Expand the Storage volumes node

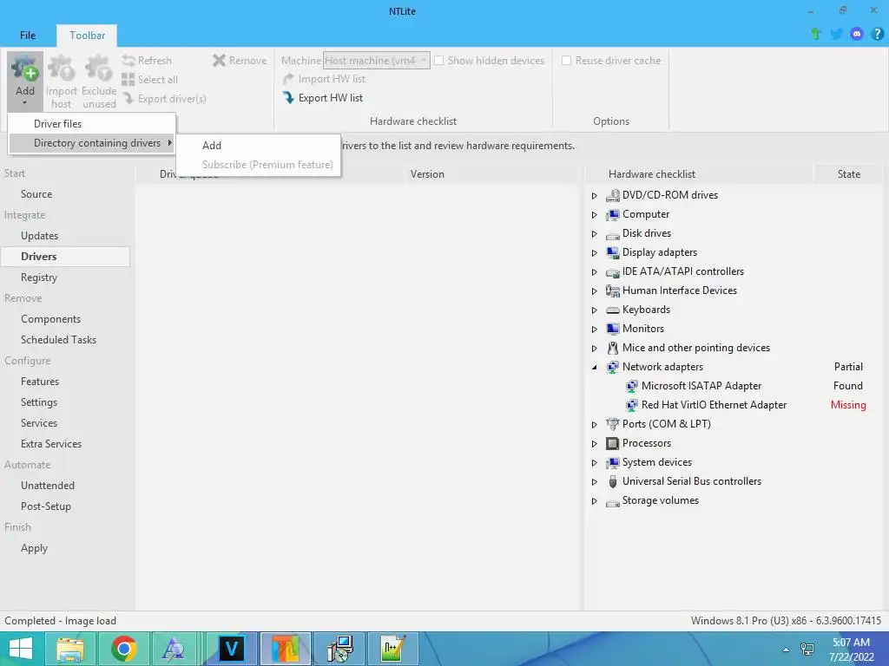pos(594,500)
